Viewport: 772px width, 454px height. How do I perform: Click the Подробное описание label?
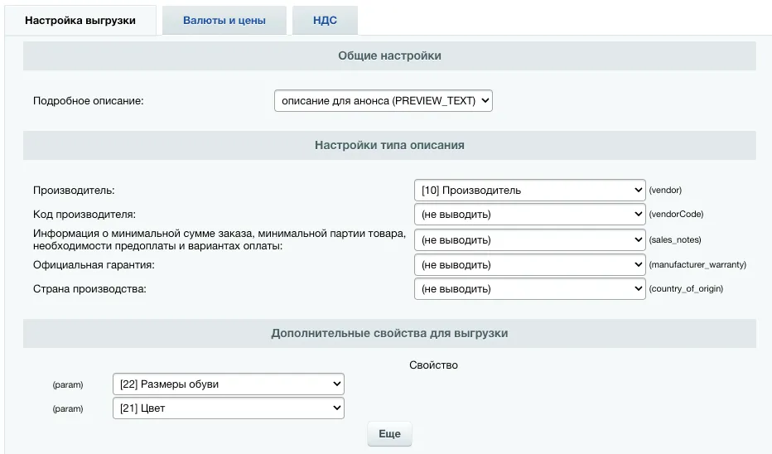88,101
